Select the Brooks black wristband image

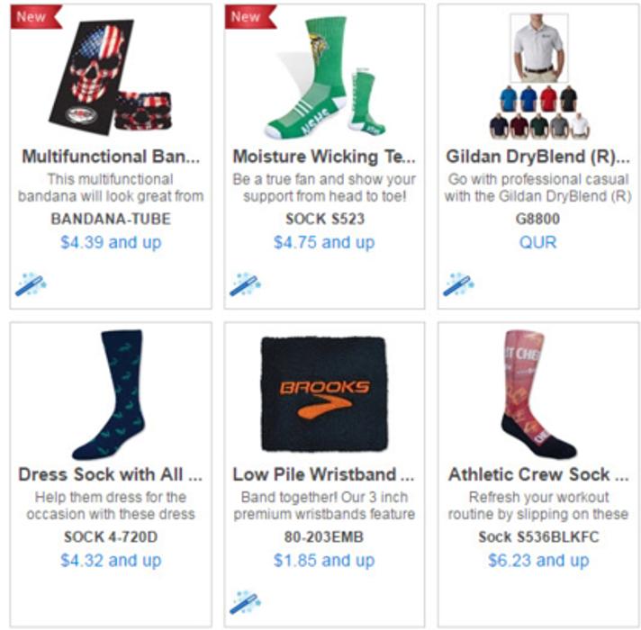324,394
